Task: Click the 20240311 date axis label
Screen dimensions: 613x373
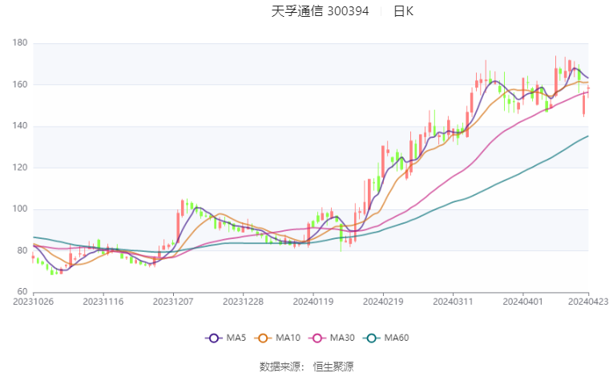Action: pyautogui.click(x=453, y=302)
